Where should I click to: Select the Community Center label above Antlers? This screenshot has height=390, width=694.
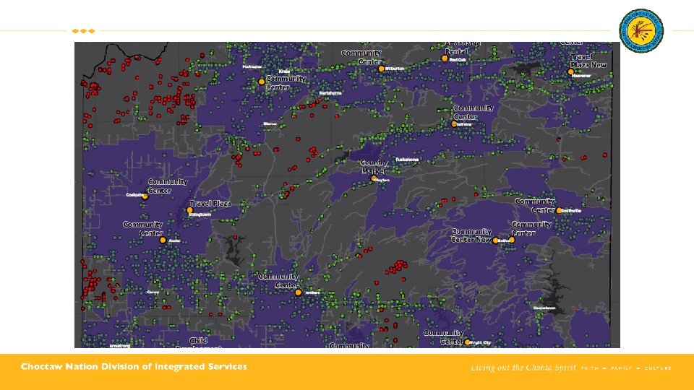coord(278,281)
